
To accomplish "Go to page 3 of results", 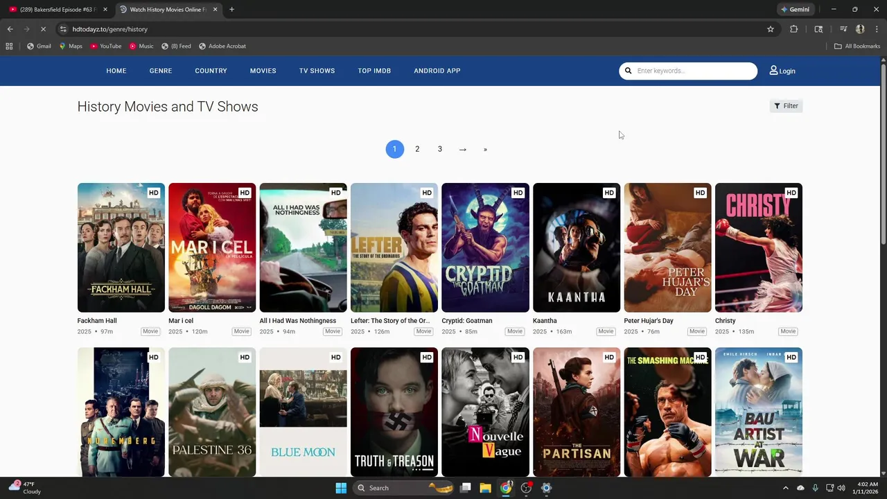I will coord(439,149).
